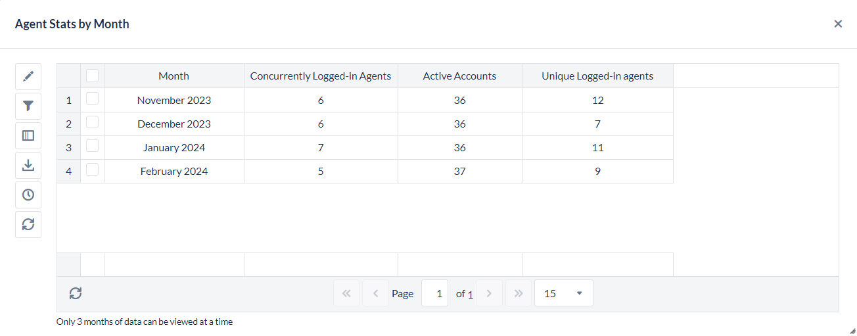Reload grid using footer refresh icon

pos(76,293)
